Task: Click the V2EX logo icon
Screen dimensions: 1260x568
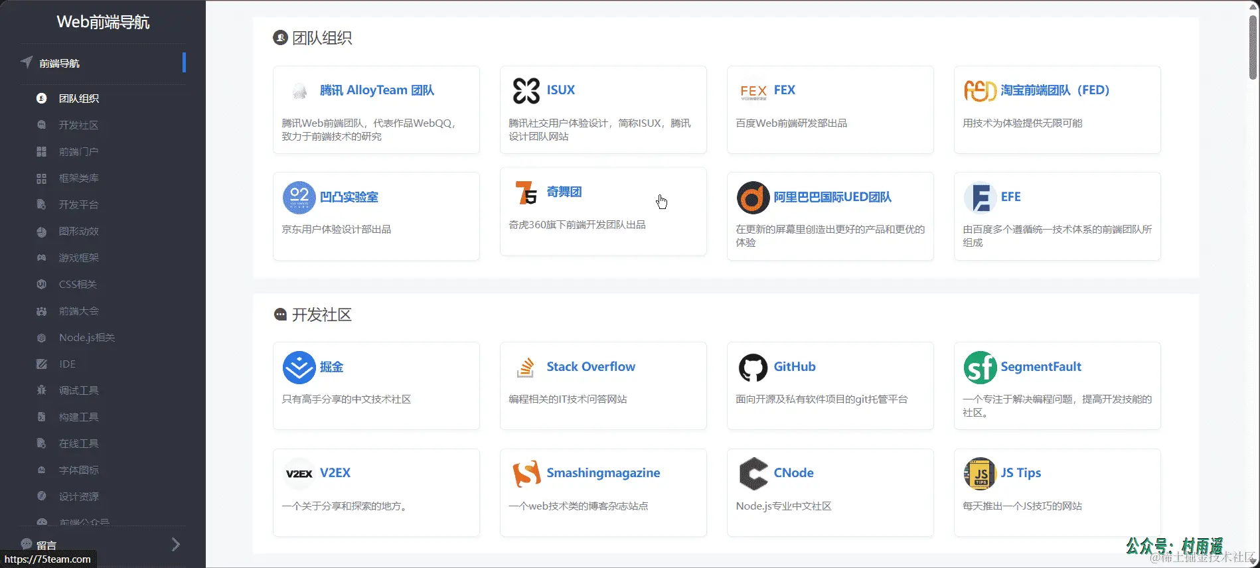Action: (x=299, y=474)
